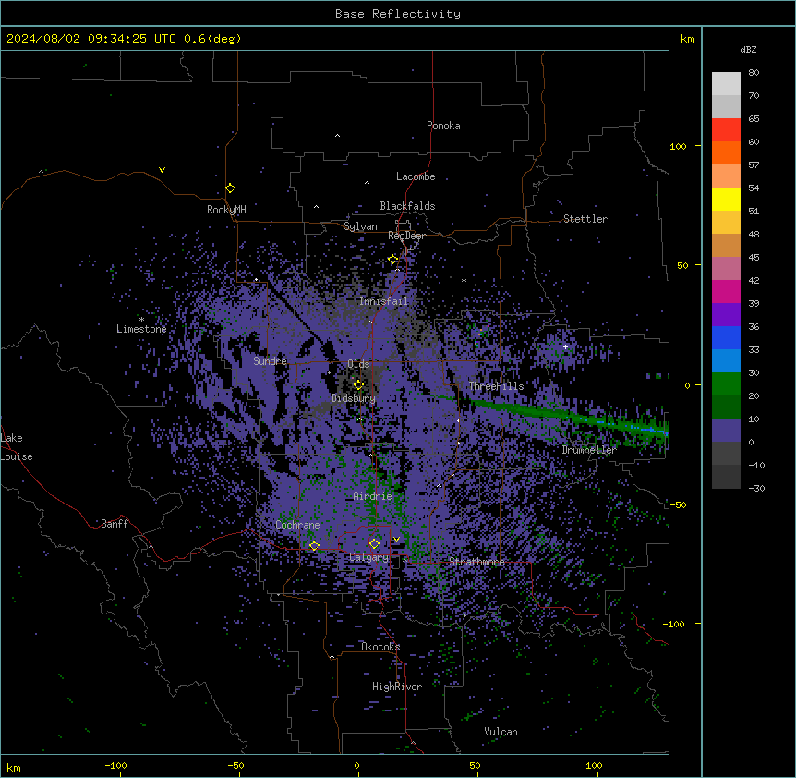Click the white asterisk marker east of Innisfail
The image size is (796, 778).
point(464,280)
